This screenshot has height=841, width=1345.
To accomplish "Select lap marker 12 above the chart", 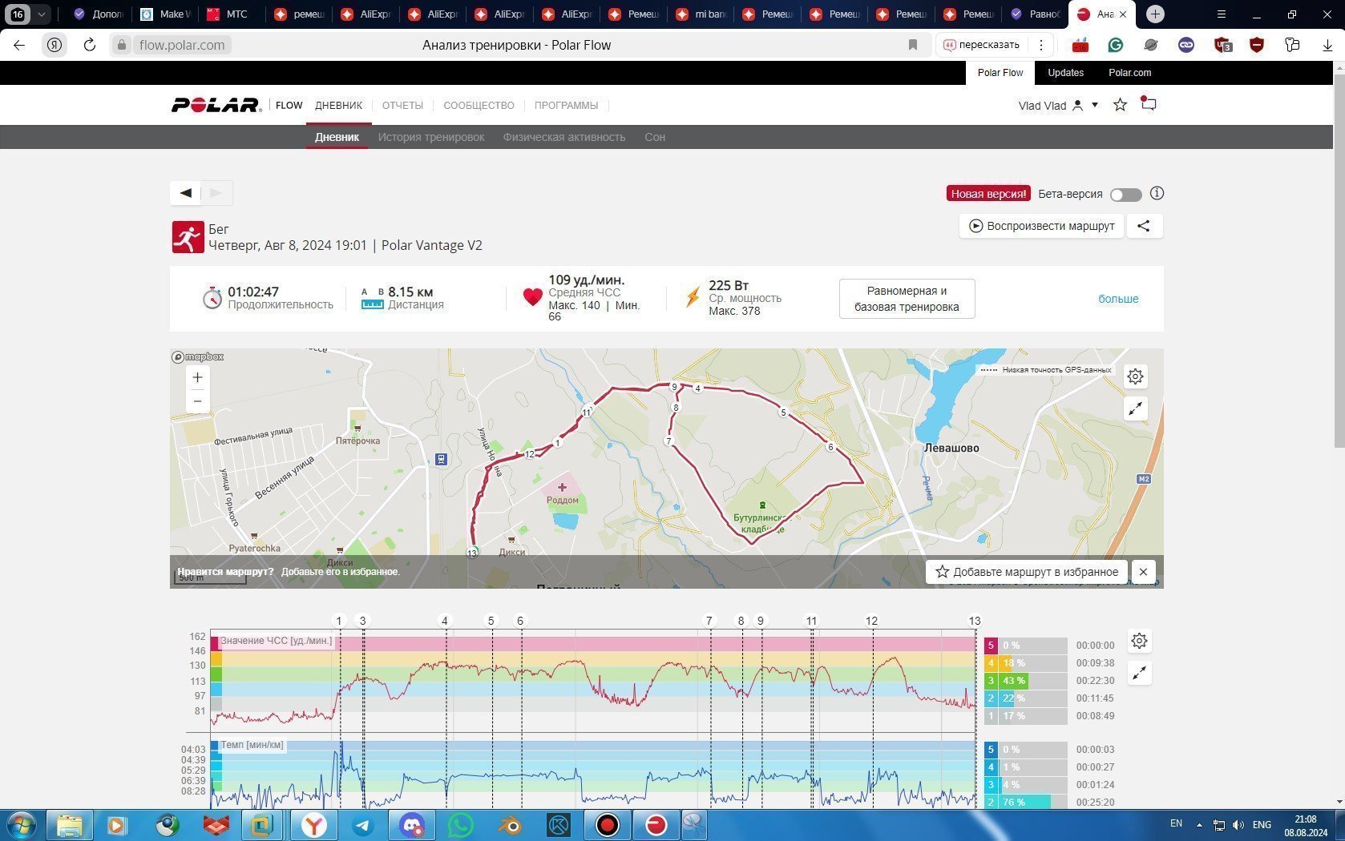I will (x=872, y=621).
